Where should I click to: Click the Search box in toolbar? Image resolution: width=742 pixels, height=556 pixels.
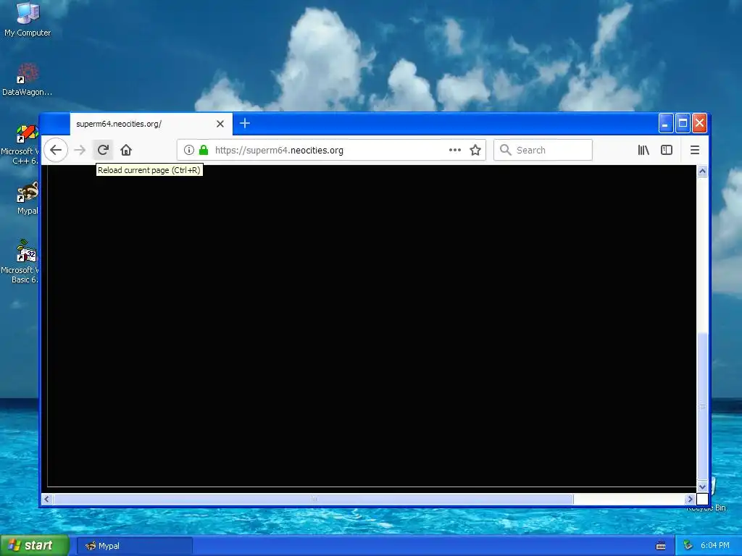tap(543, 151)
